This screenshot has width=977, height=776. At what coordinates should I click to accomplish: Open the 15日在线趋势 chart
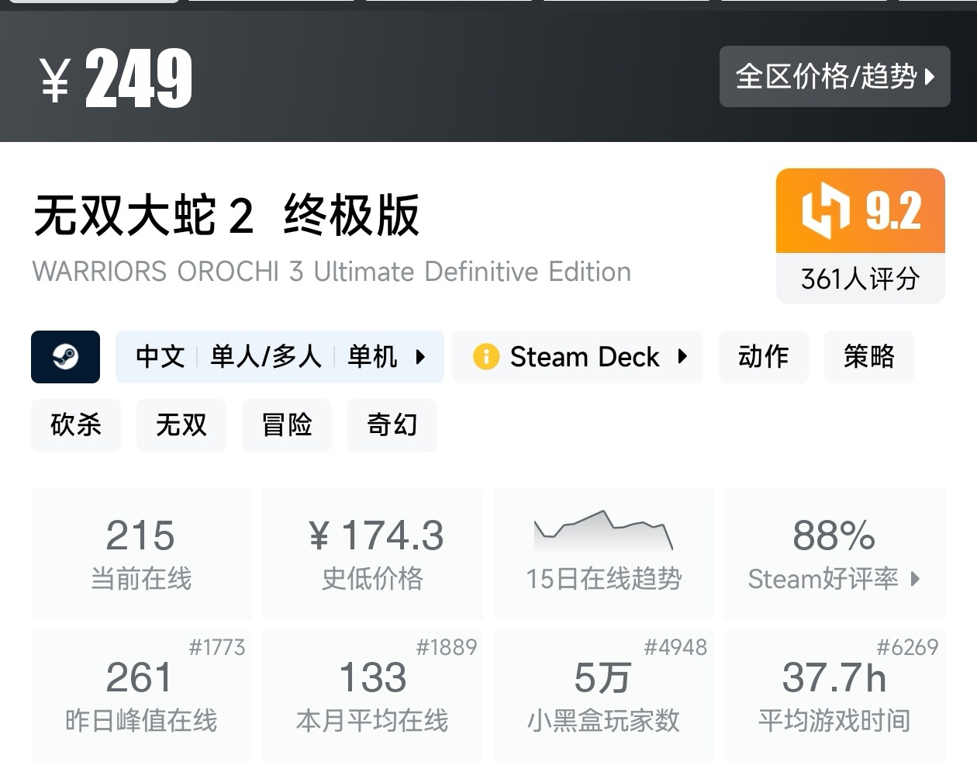[604, 553]
